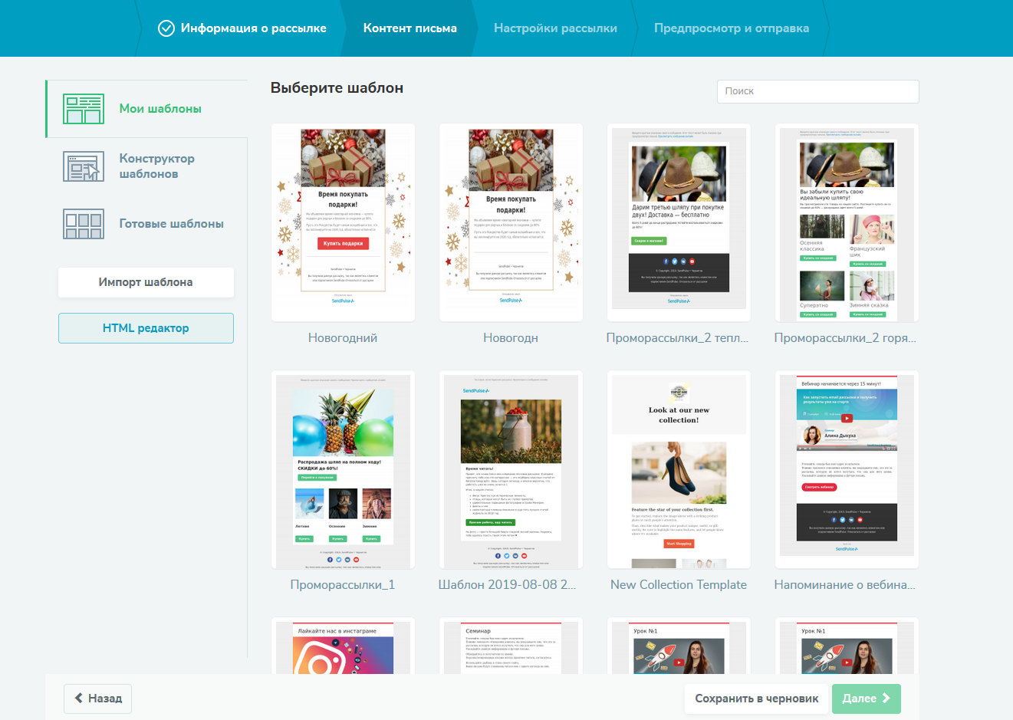The height and width of the screenshot is (720, 1013).
Task: Click Напоминание о вебина... template name
Action: click(845, 585)
